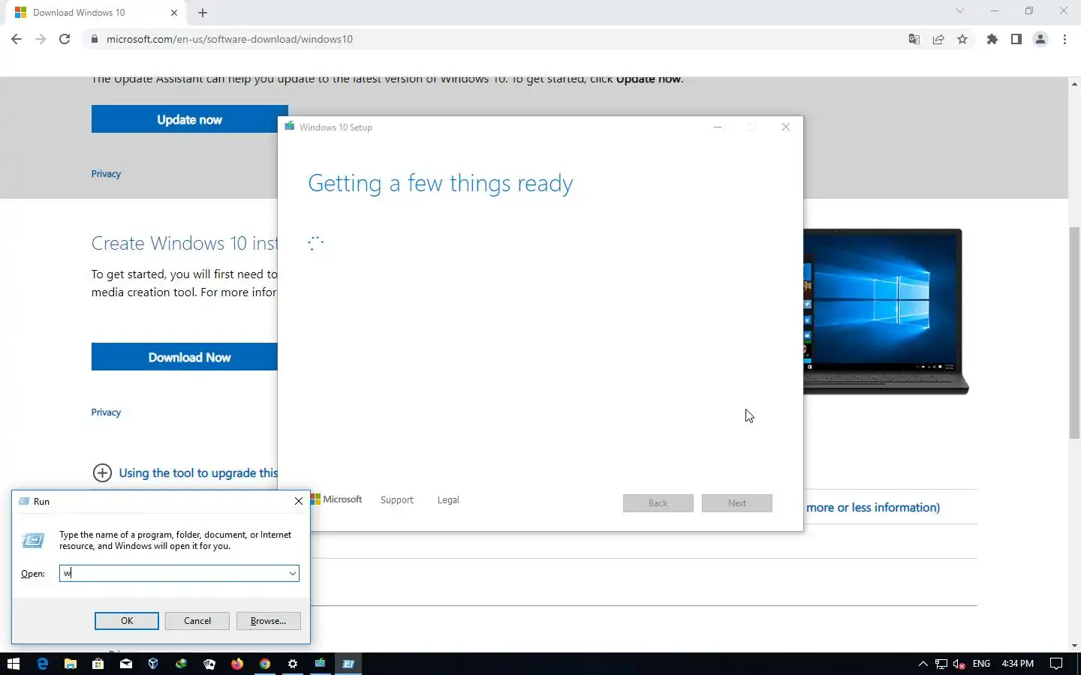
Task: Open the 3D cube app on taskbar
Action: click(153, 664)
